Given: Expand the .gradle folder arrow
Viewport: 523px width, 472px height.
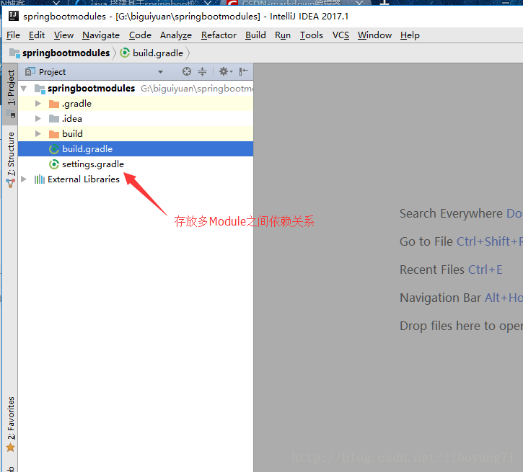Looking at the screenshot, I should tap(38, 104).
